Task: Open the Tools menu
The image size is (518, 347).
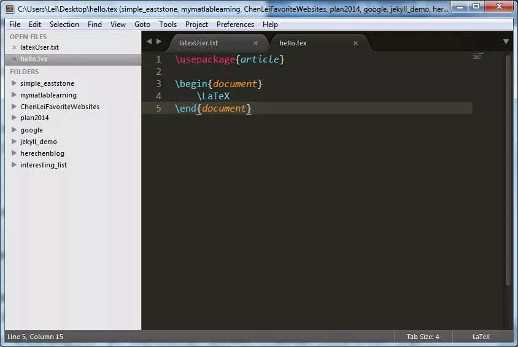Action: pyautogui.click(x=168, y=25)
